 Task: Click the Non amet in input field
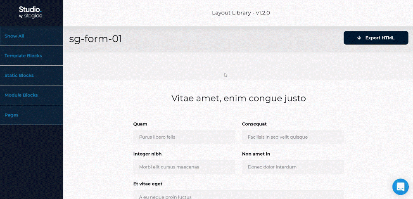pos(293,167)
